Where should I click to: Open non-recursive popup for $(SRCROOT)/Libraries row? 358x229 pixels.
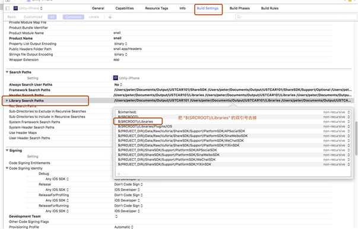coord(336,122)
